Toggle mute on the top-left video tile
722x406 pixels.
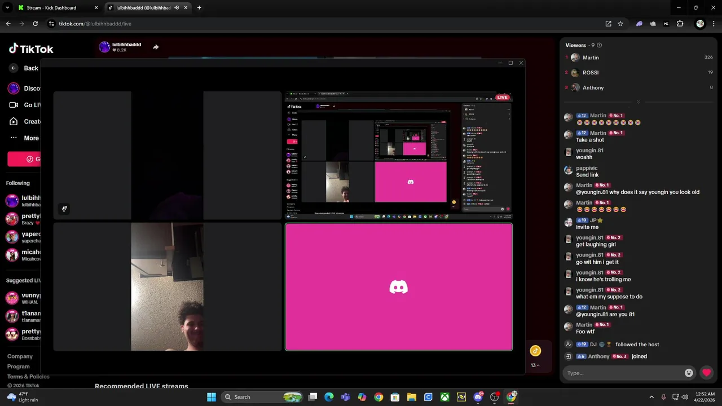[64, 209]
